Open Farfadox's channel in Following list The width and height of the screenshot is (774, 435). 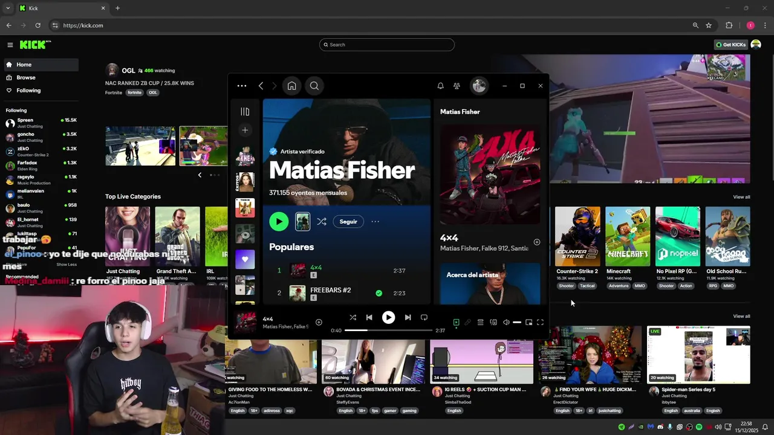pyautogui.click(x=41, y=166)
